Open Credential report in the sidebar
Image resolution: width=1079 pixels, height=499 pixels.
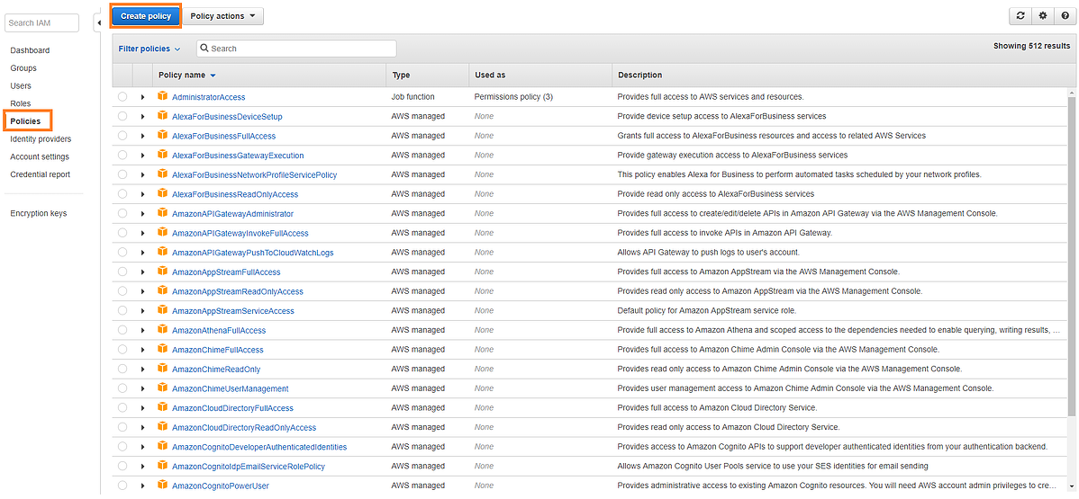pyautogui.click(x=40, y=174)
